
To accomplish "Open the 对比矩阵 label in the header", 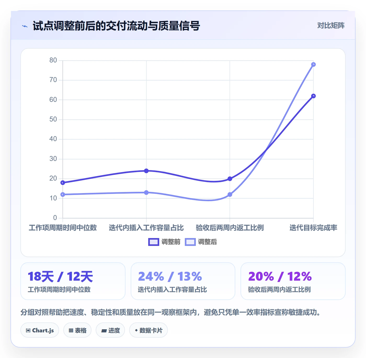I will [331, 25].
